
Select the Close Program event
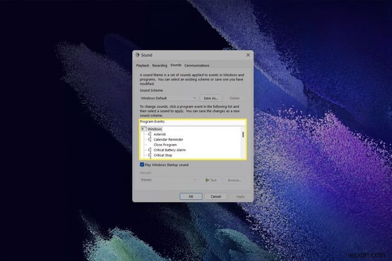point(165,145)
